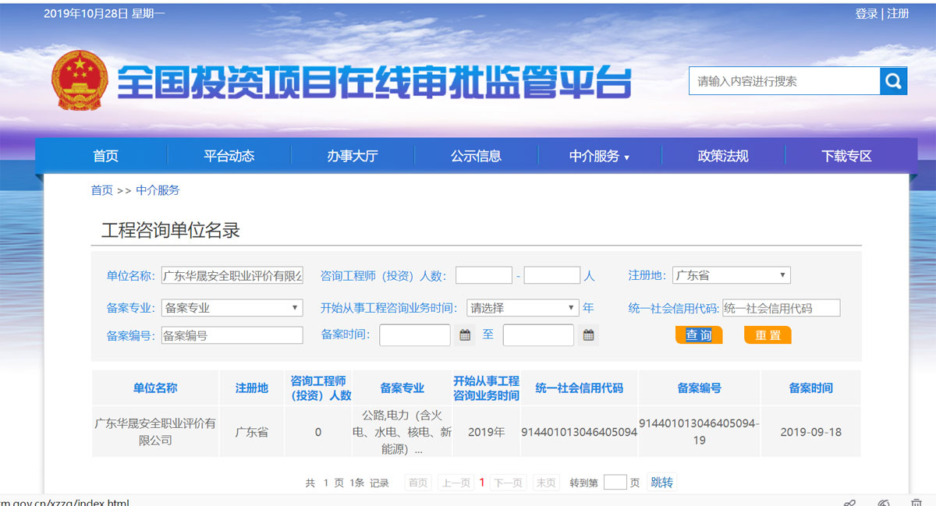Click the site search text box
936x506 pixels.
[783, 81]
